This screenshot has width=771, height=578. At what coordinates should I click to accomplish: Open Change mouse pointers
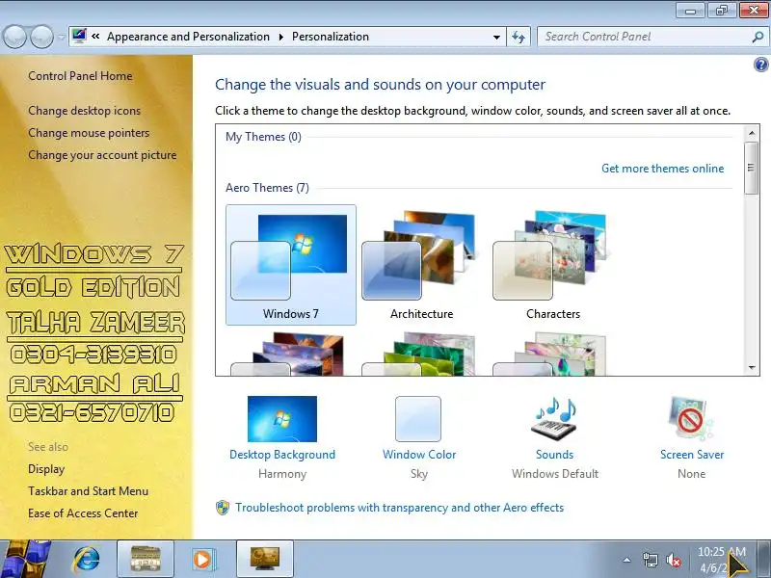(x=89, y=133)
